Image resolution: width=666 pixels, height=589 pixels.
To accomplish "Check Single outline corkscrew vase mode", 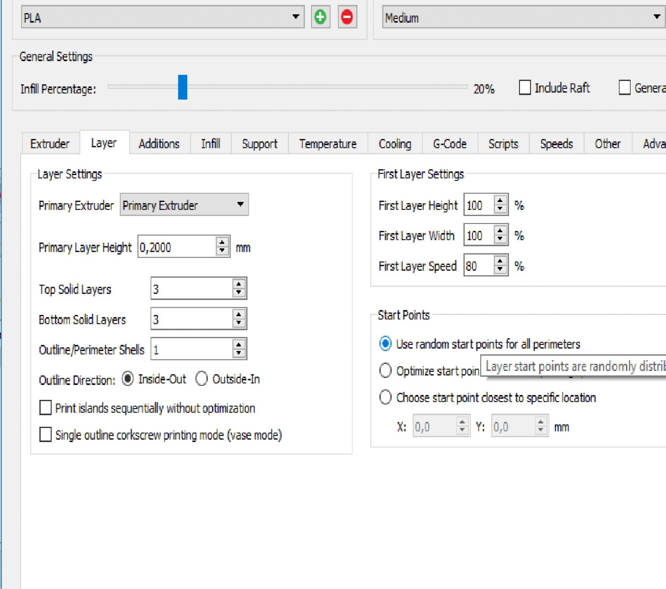I will point(45,435).
